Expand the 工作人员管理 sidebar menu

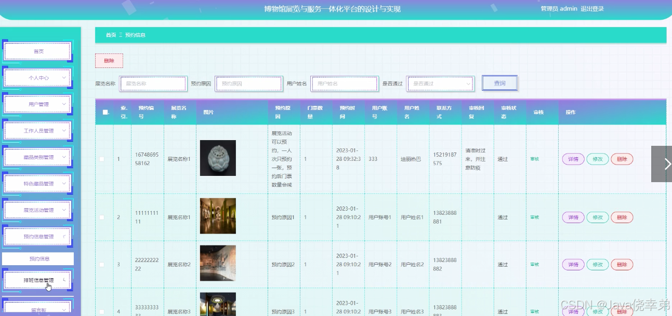click(37, 131)
